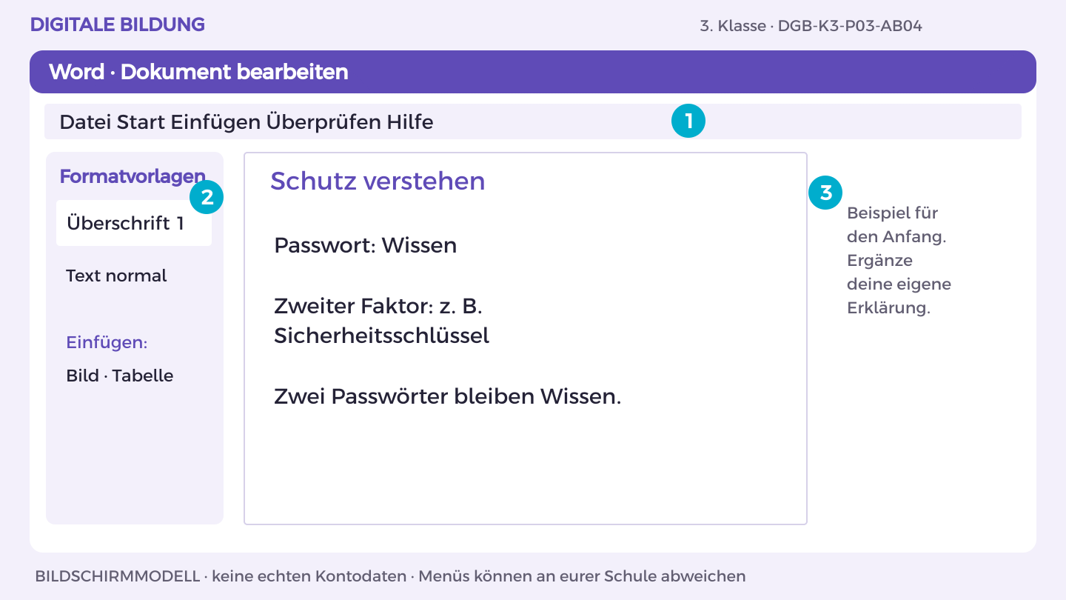1066x600 pixels.
Task: Open the Einfügen menu in the menu bar
Action: click(x=215, y=121)
